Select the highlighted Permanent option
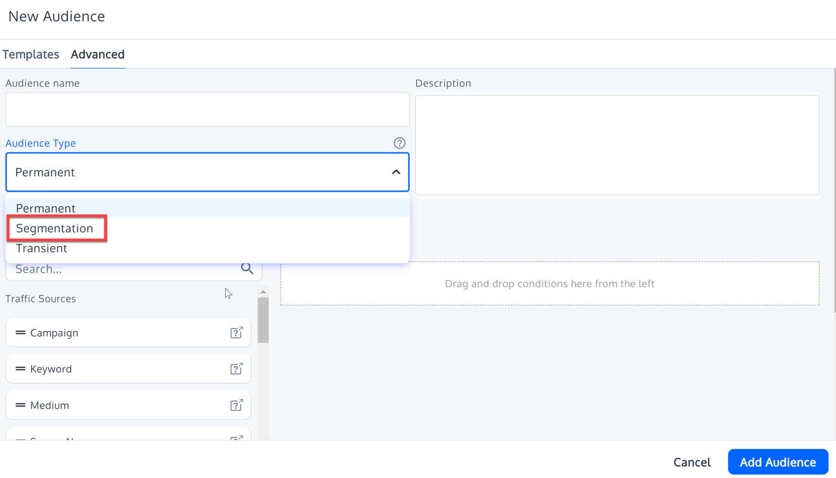Screen dimensions: 836x478 click(x=45, y=208)
